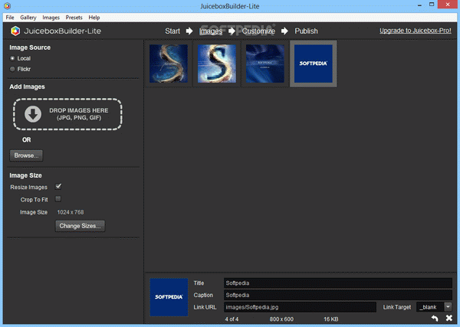Open the Images menu
The image size is (460, 327).
pyautogui.click(x=51, y=18)
